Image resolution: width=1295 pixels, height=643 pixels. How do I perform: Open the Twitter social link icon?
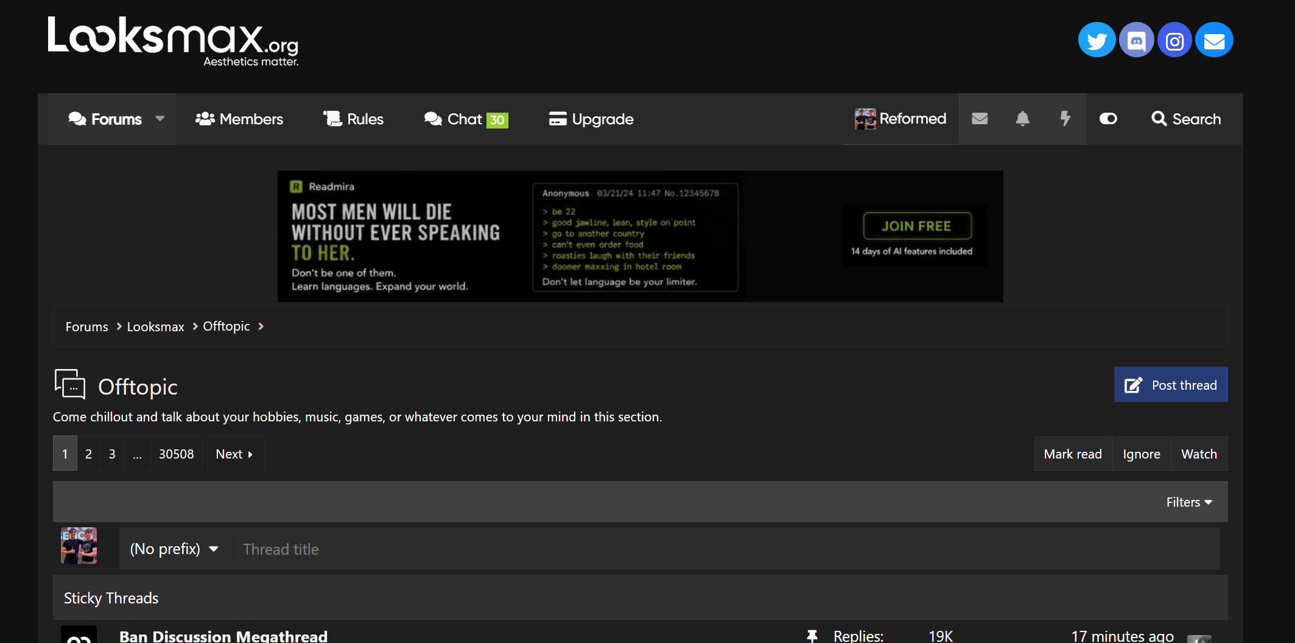tap(1097, 40)
